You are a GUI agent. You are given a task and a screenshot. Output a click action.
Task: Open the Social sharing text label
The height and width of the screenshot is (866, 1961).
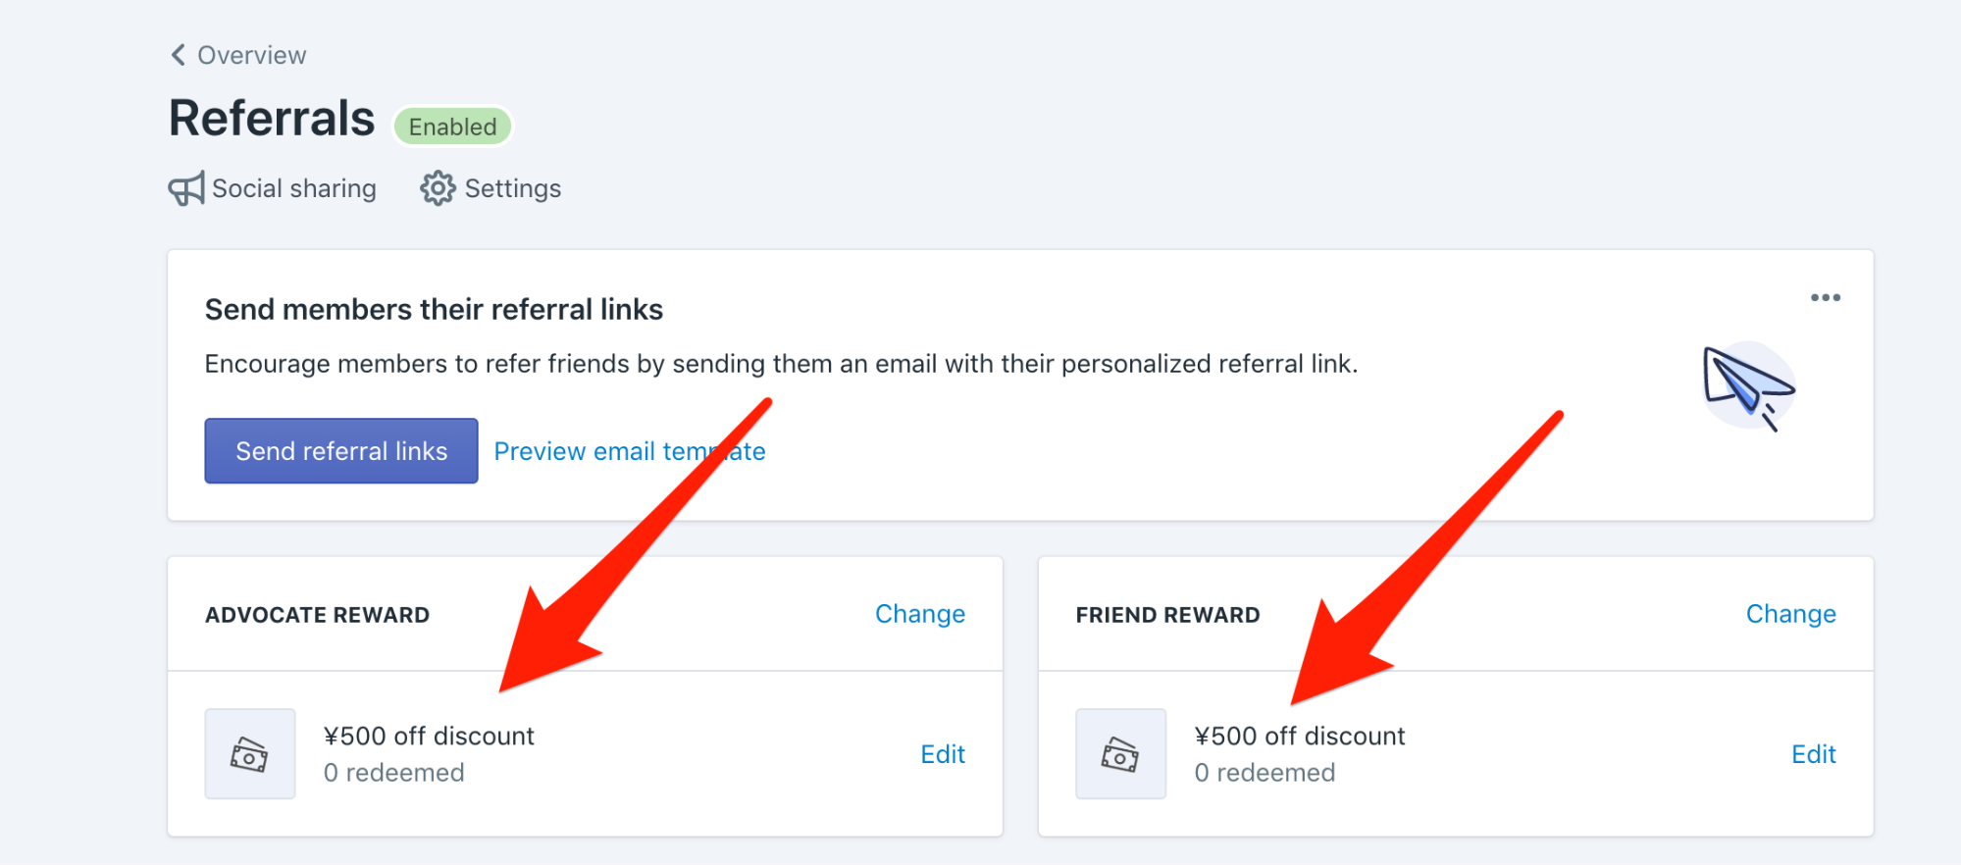click(x=294, y=188)
